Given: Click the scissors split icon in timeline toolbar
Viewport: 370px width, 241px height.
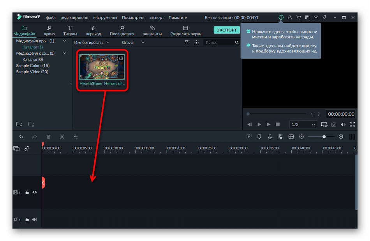Looking at the screenshot, I should pyautogui.click(x=62, y=137).
